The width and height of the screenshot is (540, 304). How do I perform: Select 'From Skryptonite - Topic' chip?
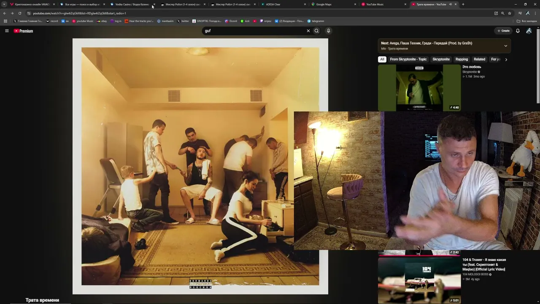click(408, 59)
